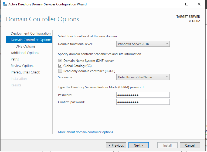Open Additional Options step
Image resolution: width=207 pixels, height=152 pixels.
click(25, 53)
